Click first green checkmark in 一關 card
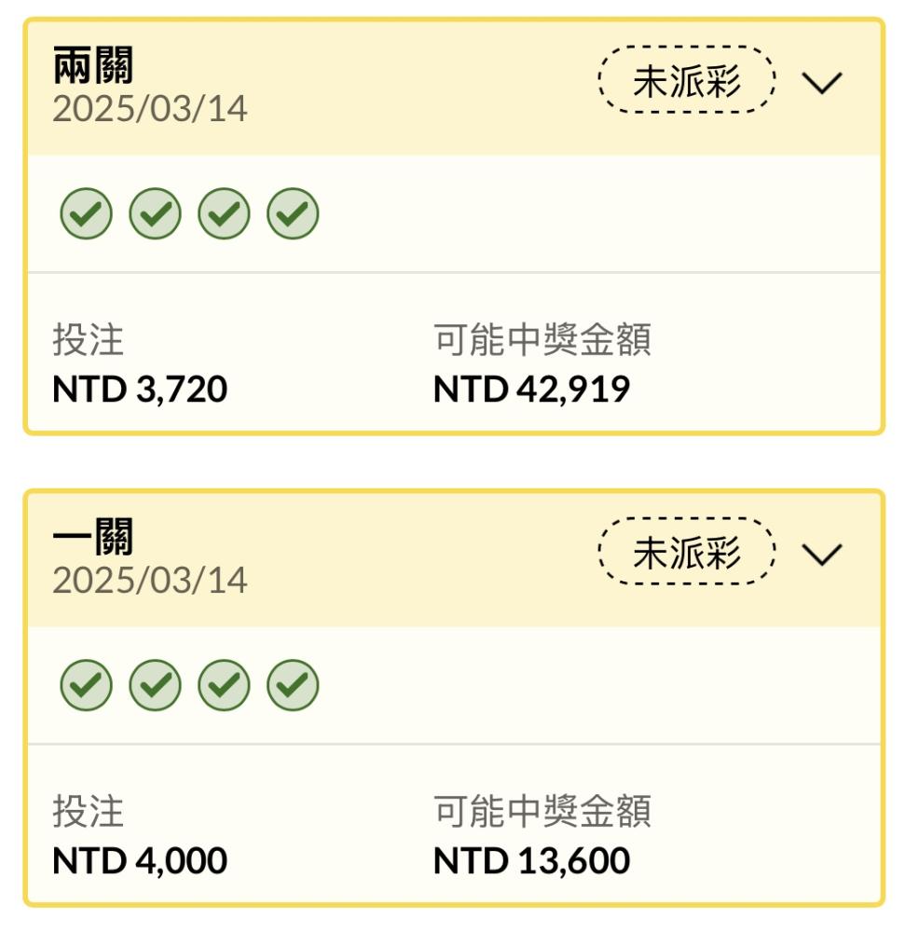 point(87,685)
